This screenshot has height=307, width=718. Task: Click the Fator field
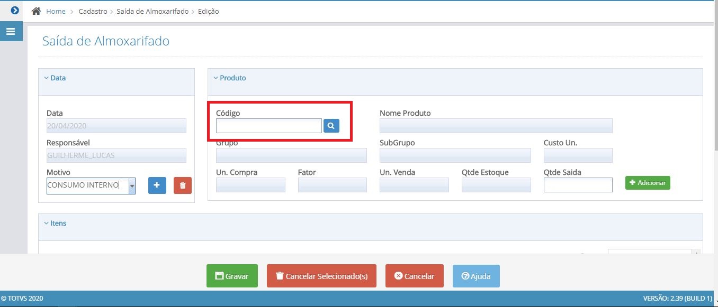[x=333, y=185]
